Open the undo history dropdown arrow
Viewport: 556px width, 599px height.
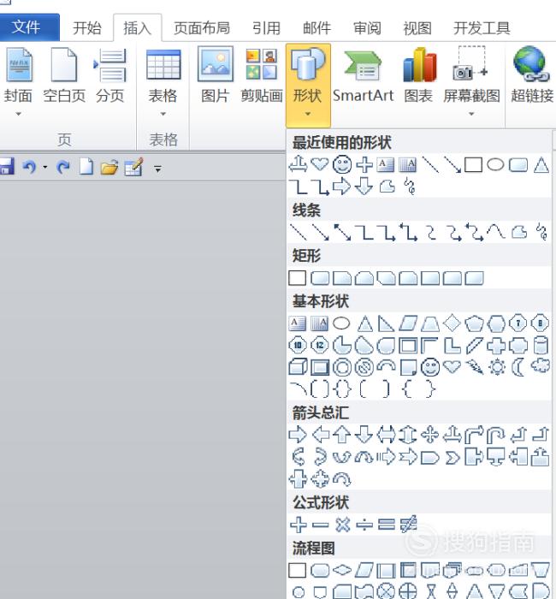45,167
